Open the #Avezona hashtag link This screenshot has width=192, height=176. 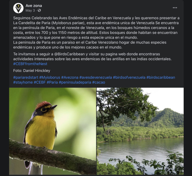pos(69,77)
